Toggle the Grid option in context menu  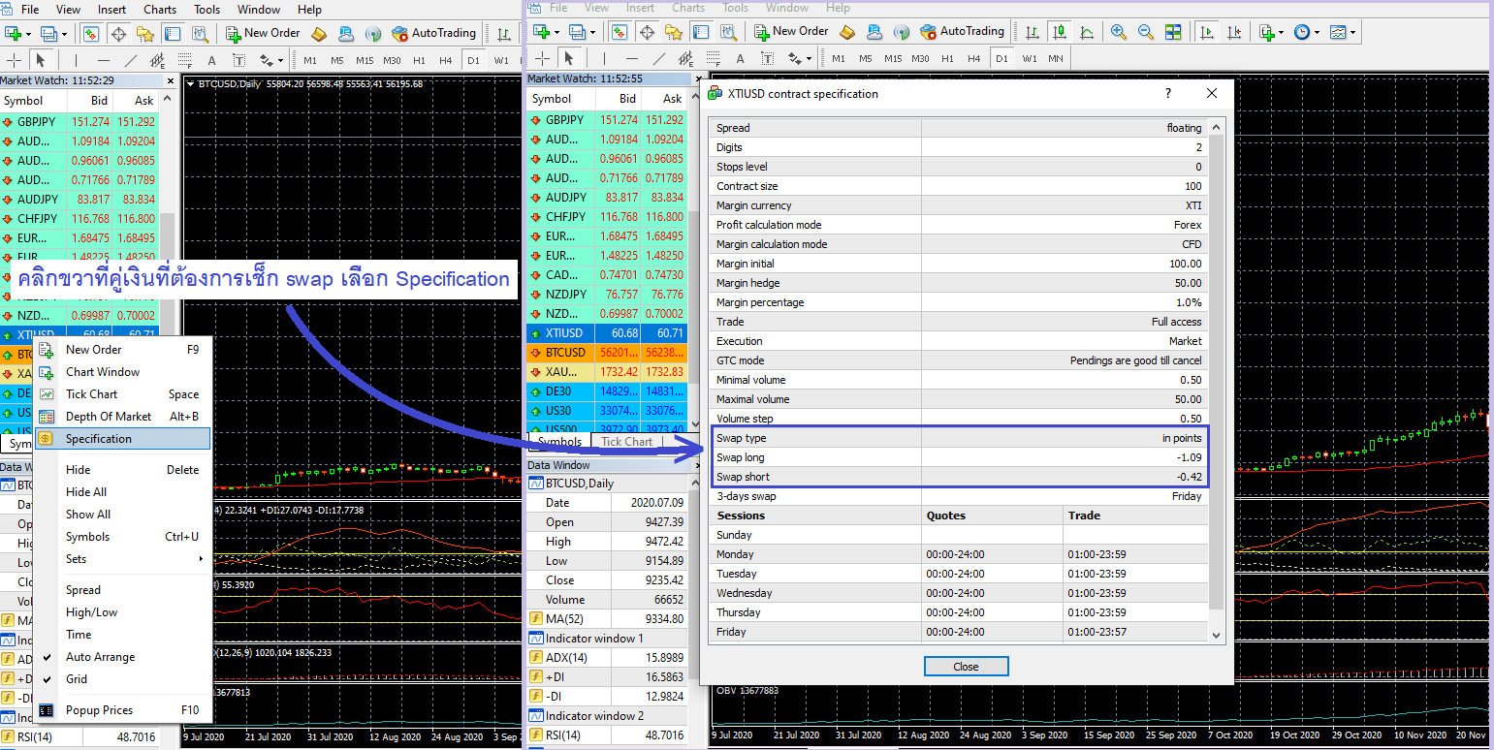77,679
